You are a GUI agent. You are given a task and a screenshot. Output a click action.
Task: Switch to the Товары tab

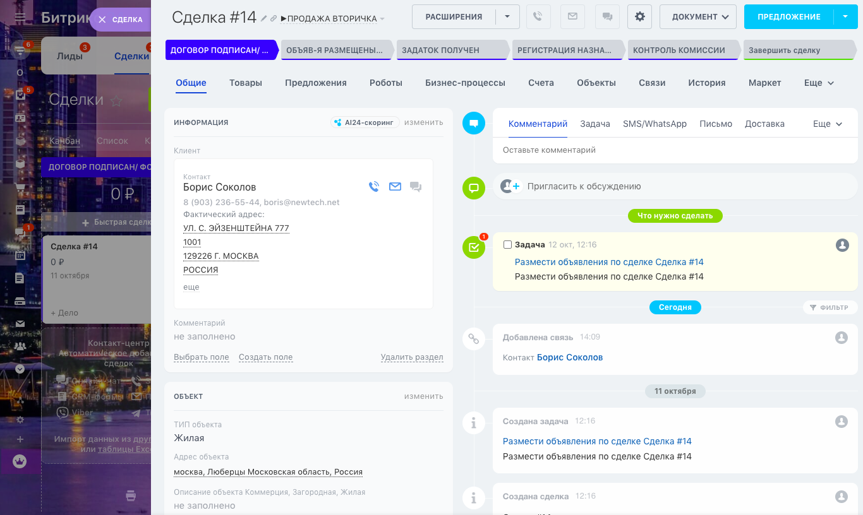(x=246, y=83)
